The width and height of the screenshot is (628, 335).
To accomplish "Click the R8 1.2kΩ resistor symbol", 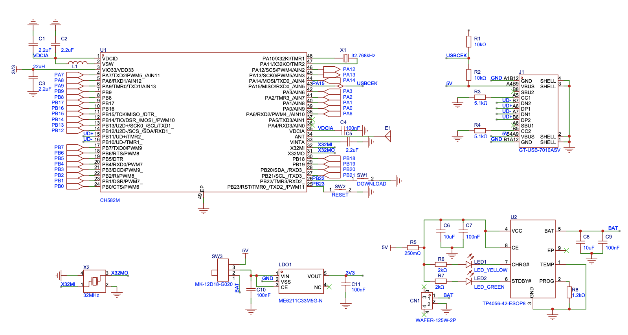I will (569, 292).
